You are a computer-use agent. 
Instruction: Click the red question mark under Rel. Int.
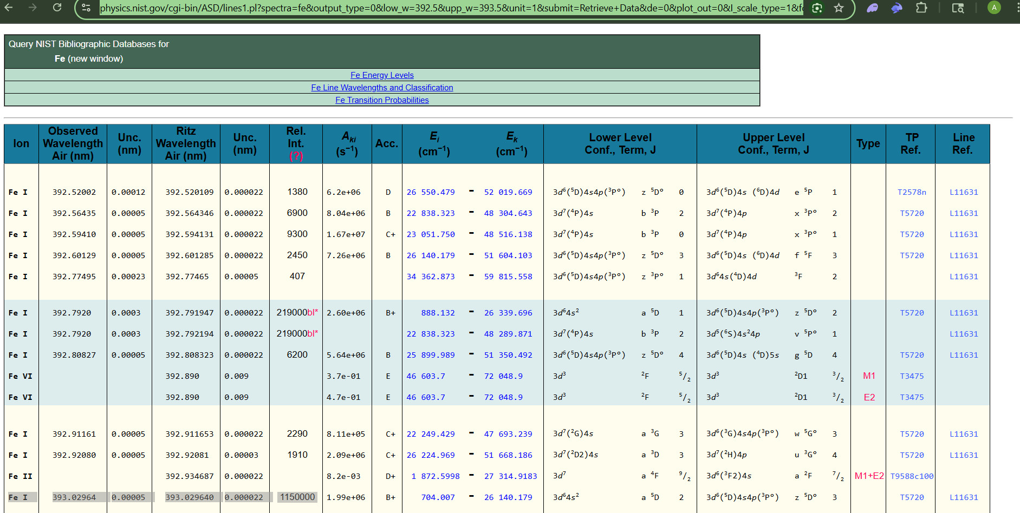[x=296, y=156]
